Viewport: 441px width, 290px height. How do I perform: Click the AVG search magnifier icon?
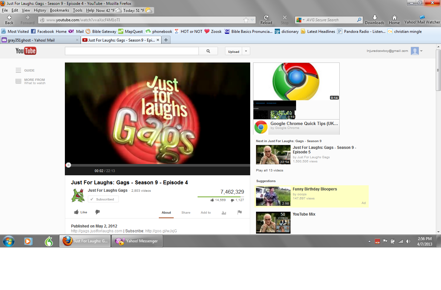(359, 20)
